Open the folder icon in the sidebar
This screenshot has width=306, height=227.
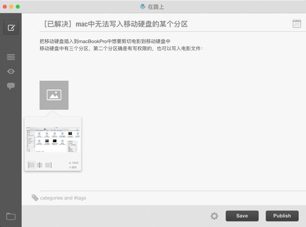(x=11, y=216)
